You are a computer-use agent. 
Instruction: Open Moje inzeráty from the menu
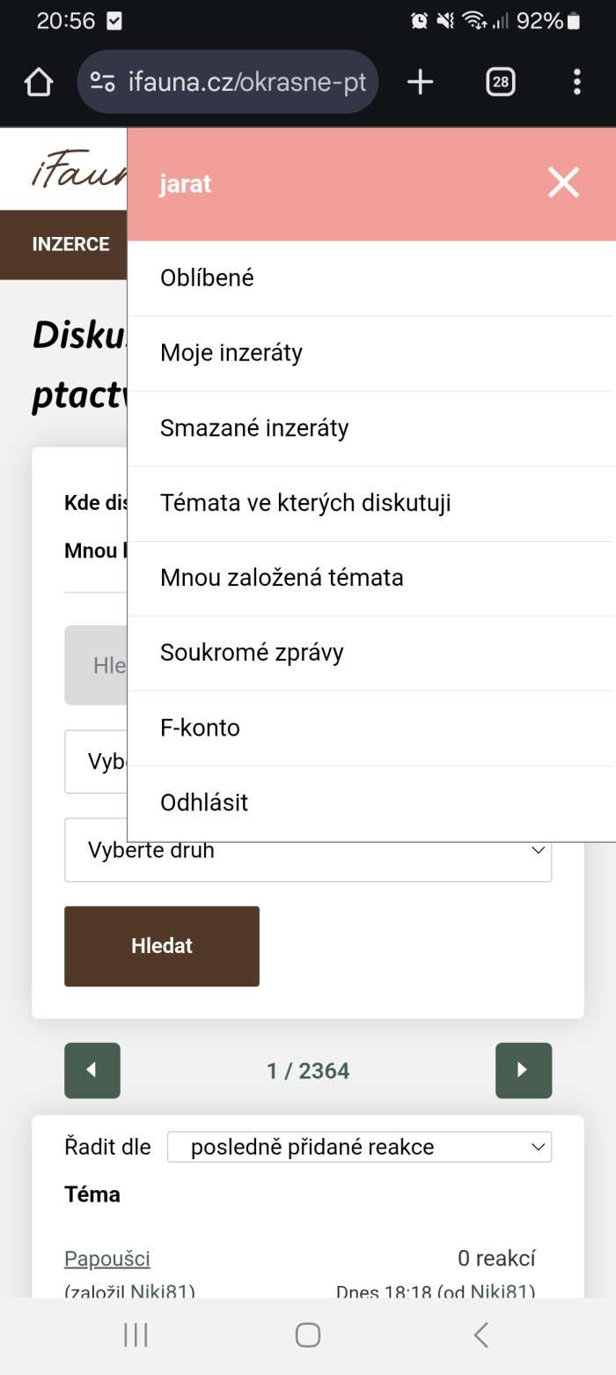click(231, 353)
